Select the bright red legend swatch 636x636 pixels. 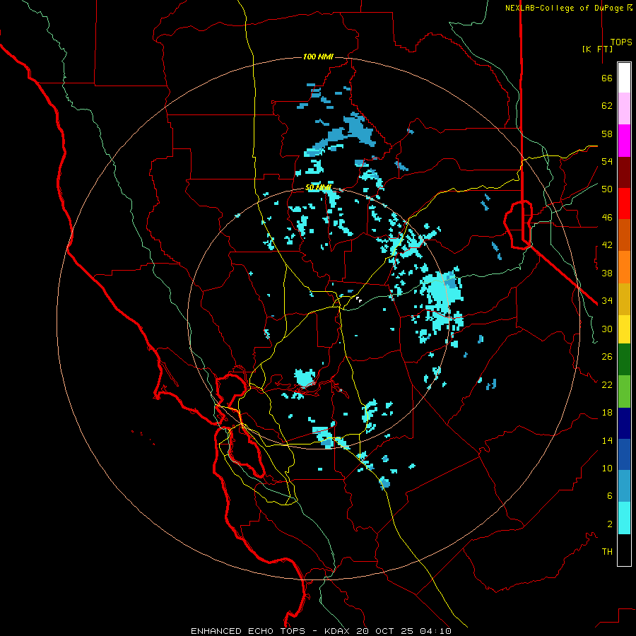pos(624,204)
